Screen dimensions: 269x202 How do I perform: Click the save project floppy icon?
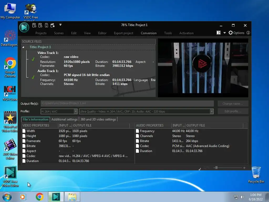(46, 26)
